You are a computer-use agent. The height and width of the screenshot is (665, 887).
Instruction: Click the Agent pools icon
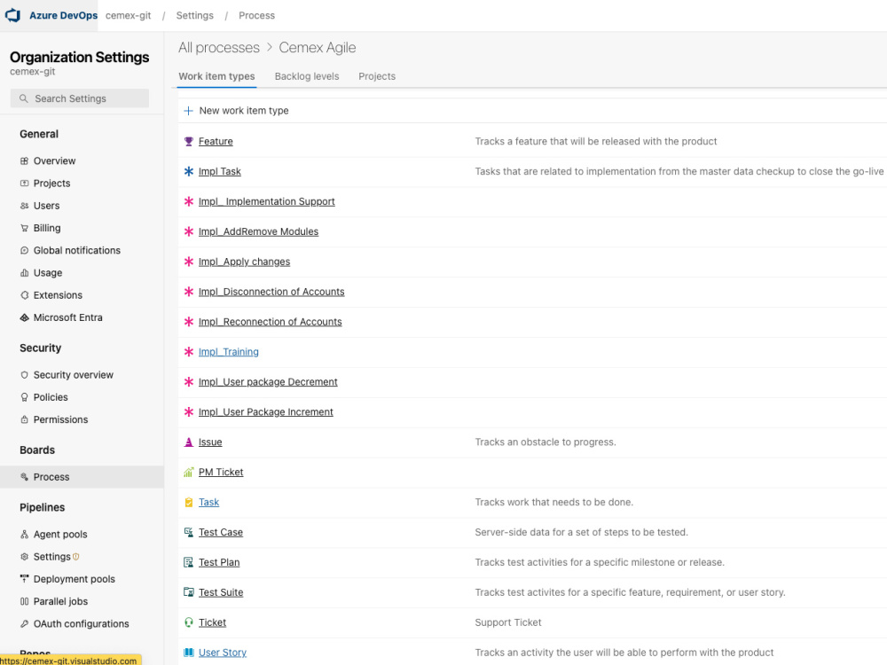coord(24,535)
